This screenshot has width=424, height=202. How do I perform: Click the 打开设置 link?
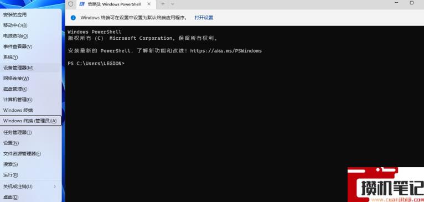pos(204,18)
